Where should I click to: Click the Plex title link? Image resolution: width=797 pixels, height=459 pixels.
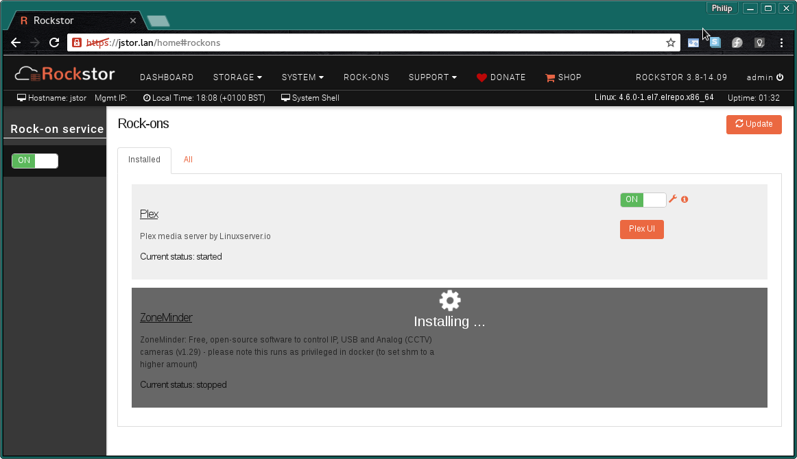pyautogui.click(x=149, y=214)
